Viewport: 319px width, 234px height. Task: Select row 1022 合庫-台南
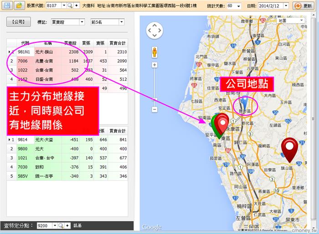[67, 70]
